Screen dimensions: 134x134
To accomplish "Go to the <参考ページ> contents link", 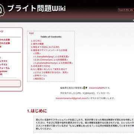I will (x=40, y=76).
